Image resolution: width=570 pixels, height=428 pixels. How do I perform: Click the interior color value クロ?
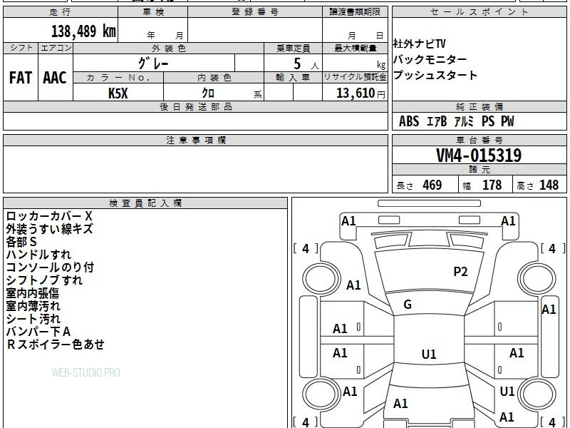click(208, 93)
